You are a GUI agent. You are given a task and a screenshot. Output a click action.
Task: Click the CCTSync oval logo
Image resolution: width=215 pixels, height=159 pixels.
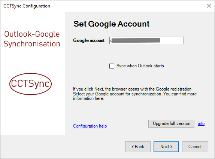tap(31, 84)
